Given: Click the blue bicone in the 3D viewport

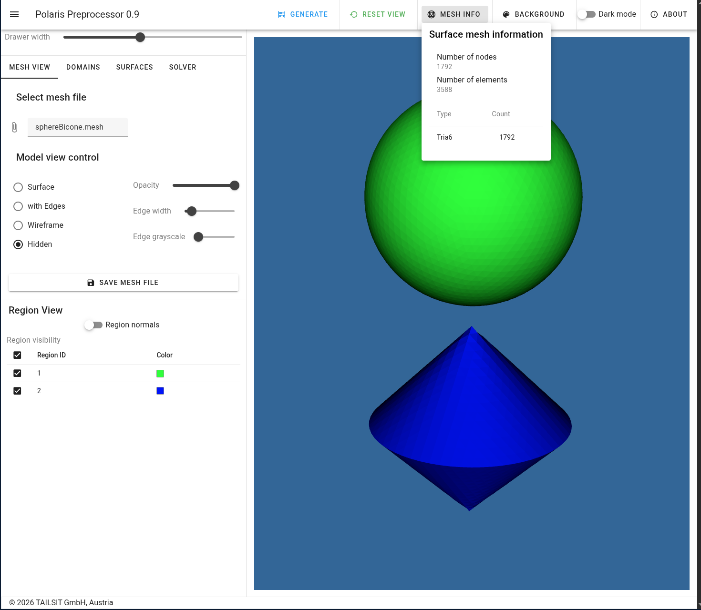Looking at the screenshot, I should pyautogui.click(x=471, y=419).
